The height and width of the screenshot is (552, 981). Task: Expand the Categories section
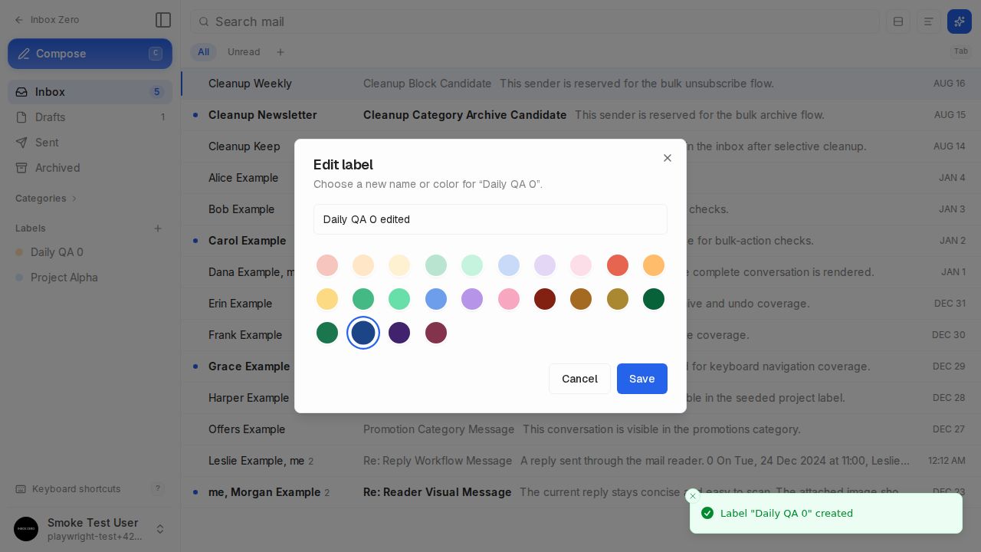click(x=47, y=199)
